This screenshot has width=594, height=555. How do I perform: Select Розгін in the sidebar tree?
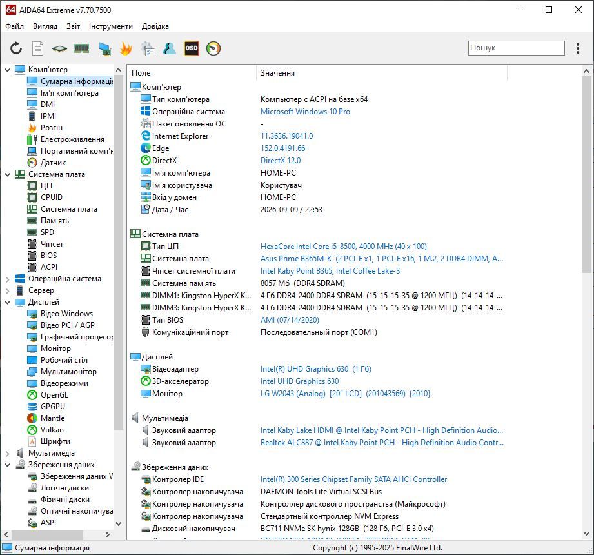point(52,128)
